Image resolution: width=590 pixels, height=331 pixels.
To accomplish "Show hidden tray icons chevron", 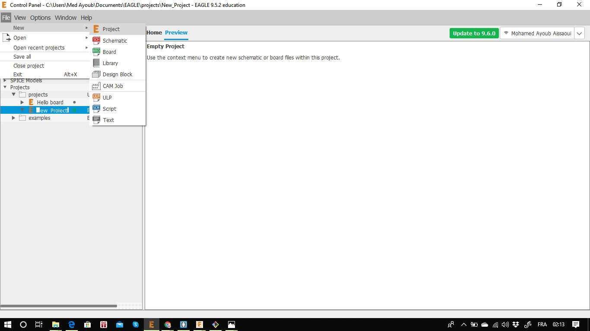I will click(463, 325).
